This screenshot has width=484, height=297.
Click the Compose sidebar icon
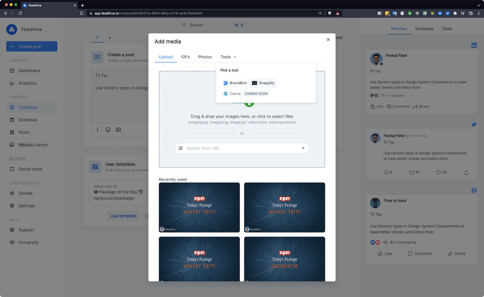(12, 107)
